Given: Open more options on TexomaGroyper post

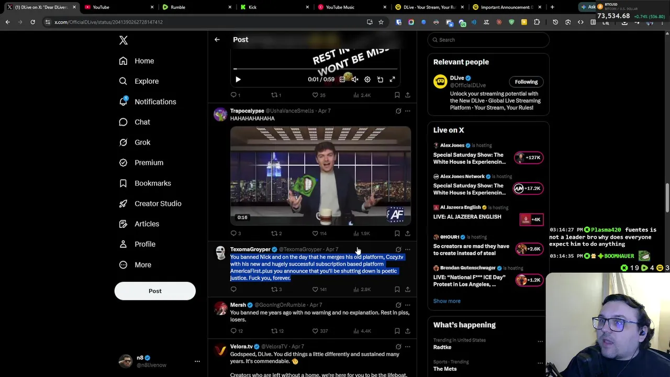Looking at the screenshot, I should point(408,250).
